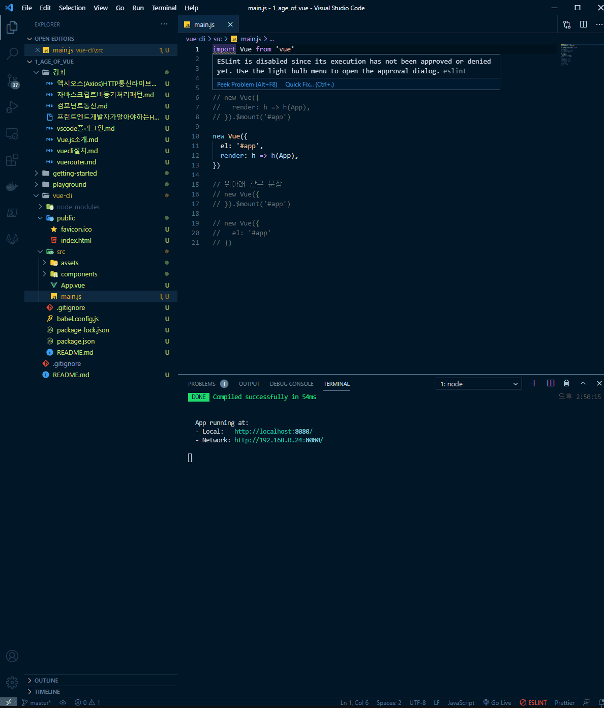Change language mode from JavaScript
The height and width of the screenshot is (708, 604).
coord(461,702)
